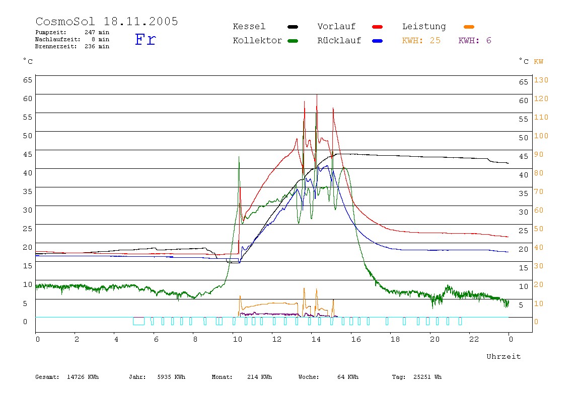578x408 pixels.
Task: Click the orange "100" KW axis tick
Action: (541, 136)
